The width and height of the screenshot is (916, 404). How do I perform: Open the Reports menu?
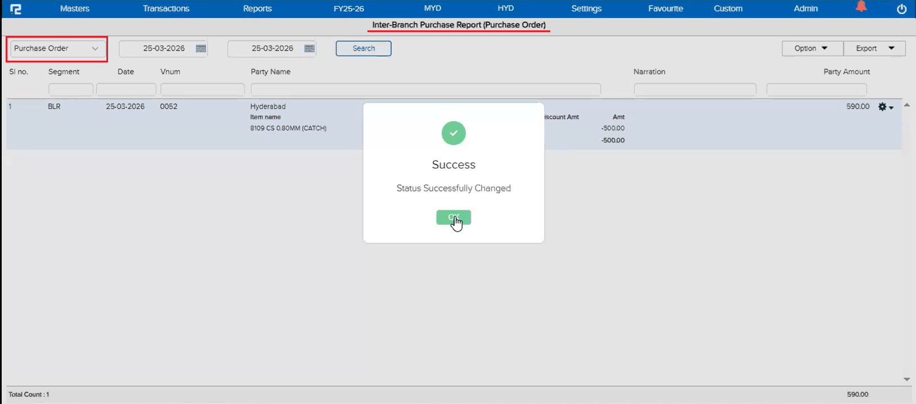tap(257, 8)
